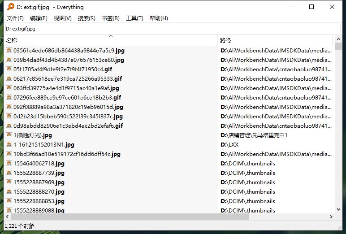This screenshot has height=234, width=346.
Task: Click image icon of 039b4da8f43d4b4387e076576153ce80.jpg
Action: coord(9,60)
